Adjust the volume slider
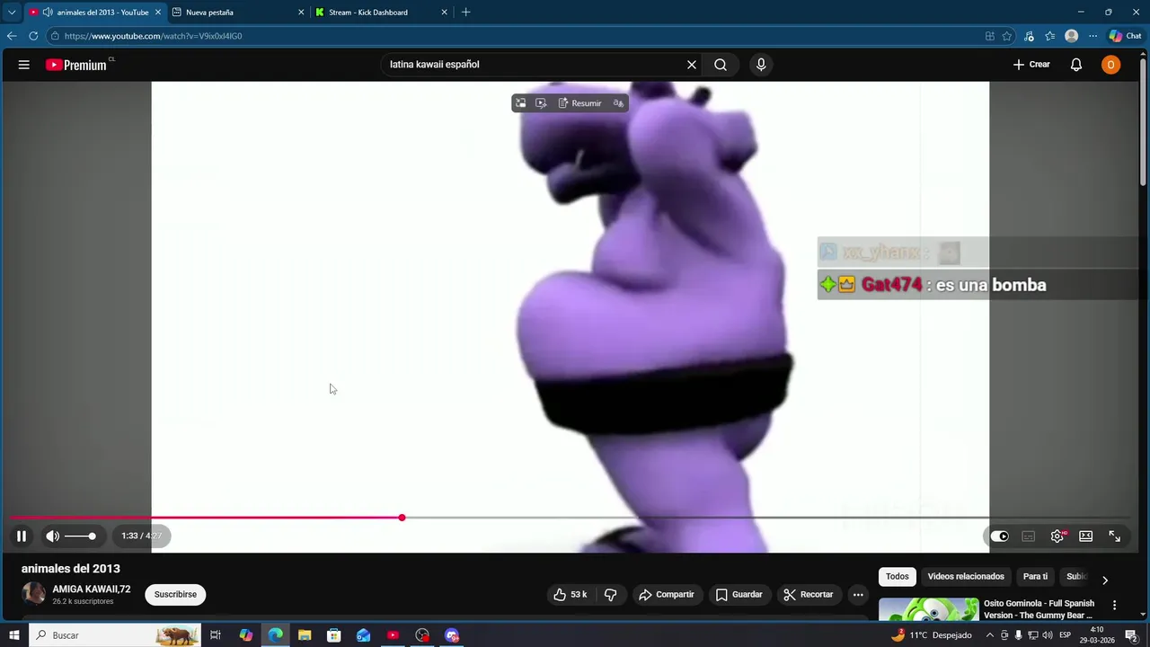Image resolution: width=1150 pixels, height=647 pixels. [x=79, y=536]
